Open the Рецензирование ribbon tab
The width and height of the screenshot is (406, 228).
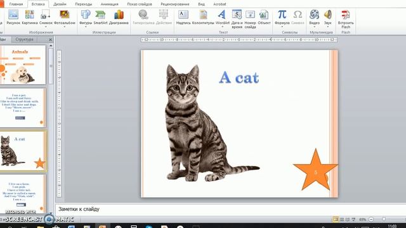click(175, 4)
